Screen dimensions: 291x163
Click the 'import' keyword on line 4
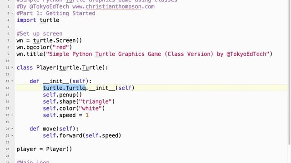point(26,20)
